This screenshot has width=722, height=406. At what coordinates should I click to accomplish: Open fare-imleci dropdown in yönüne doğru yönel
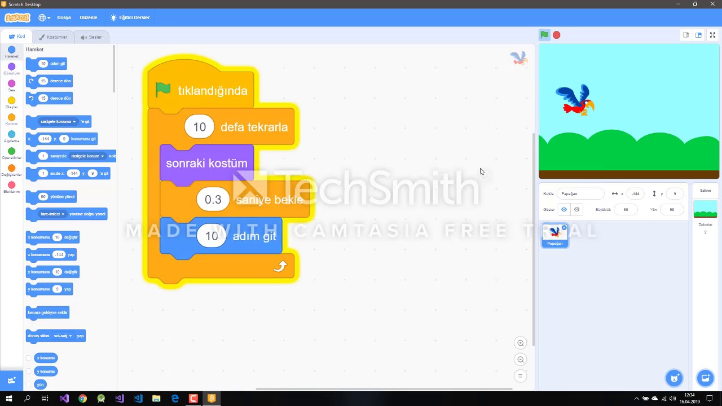[52, 214]
